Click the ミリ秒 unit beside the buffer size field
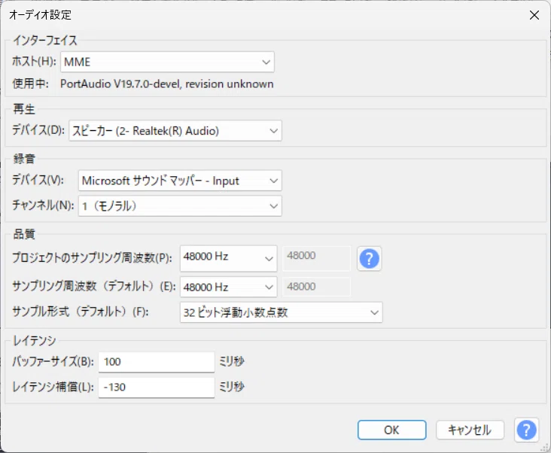This screenshot has height=453, width=551. coord(232,361)
